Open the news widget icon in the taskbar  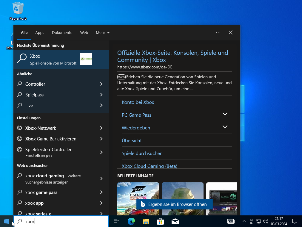231,221
